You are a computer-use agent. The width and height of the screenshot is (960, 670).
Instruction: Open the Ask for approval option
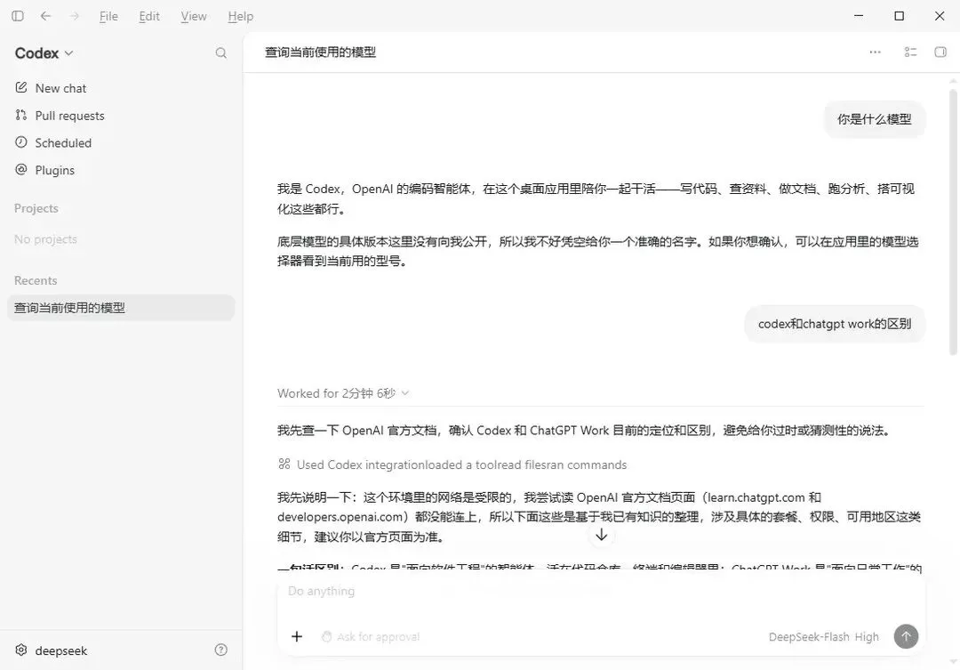pyautogui.click(x=371, y=637)
